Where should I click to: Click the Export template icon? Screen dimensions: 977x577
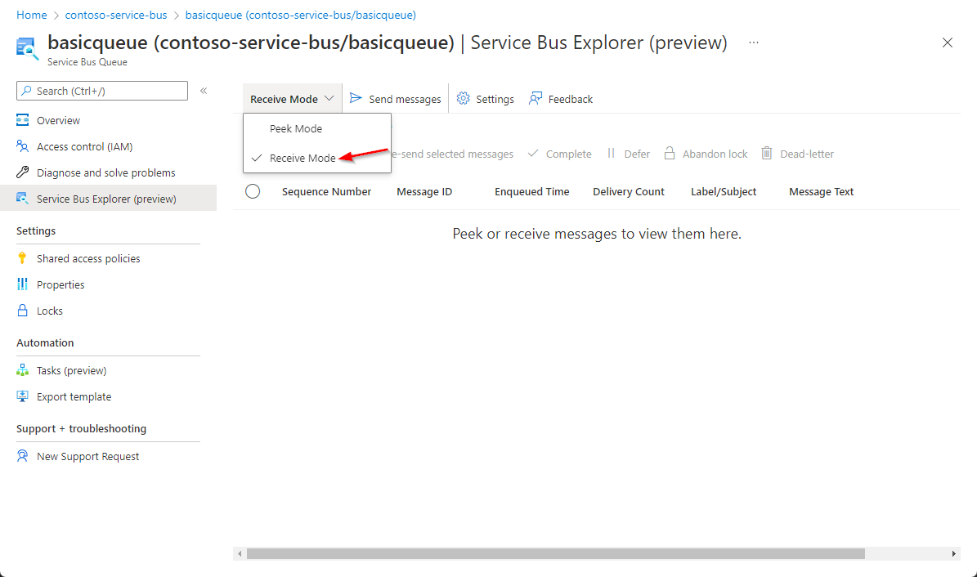click(22, 396)
